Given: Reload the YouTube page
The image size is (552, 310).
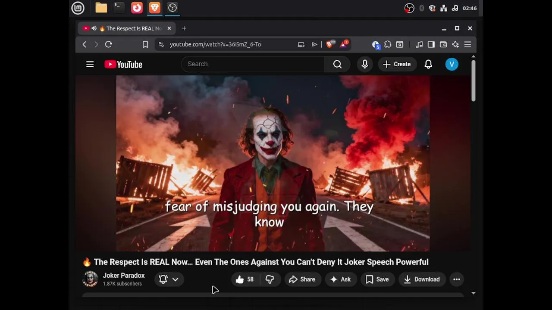Looking at the screenshot, I should click(x=109, y=44).
